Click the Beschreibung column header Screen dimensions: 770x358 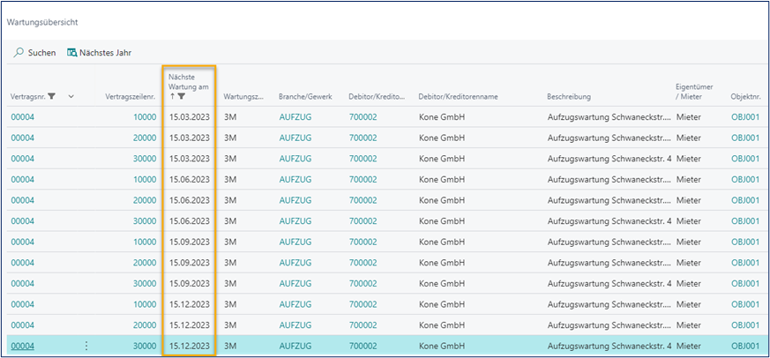(569, 97)
